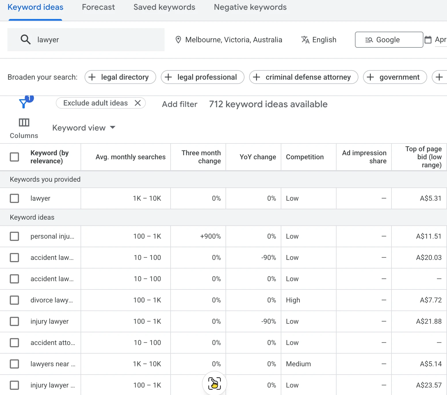Open the search magnifier icon
The height and width of the screenshot is (395, 447).
point(25,39)
